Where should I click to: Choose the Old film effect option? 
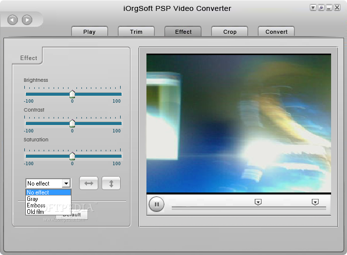[48, 212]
